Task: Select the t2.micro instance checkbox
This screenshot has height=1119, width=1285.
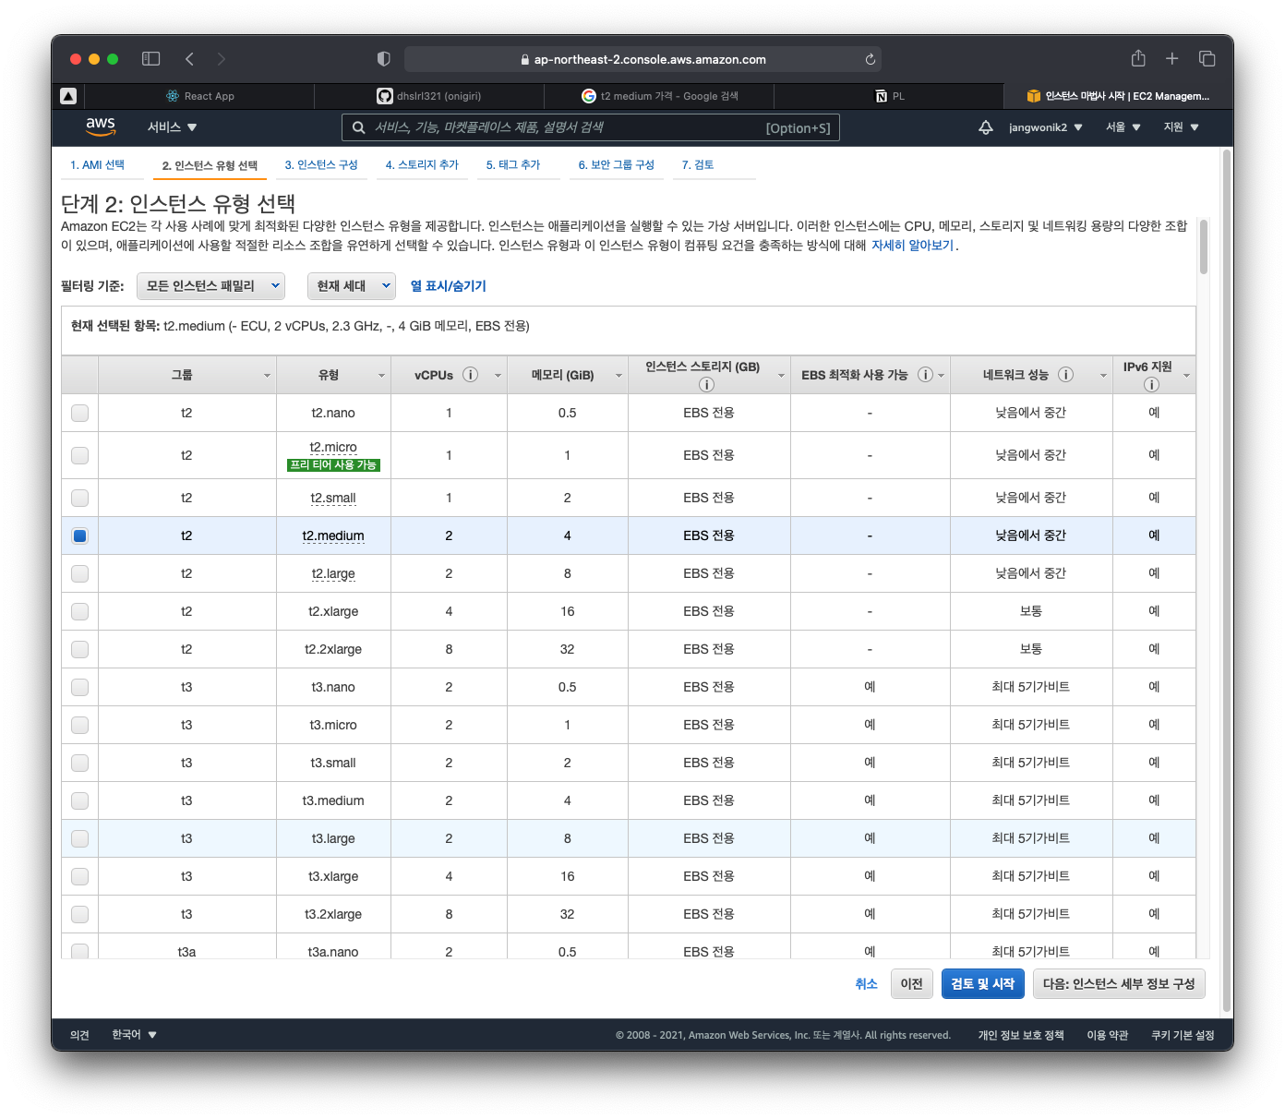Action: (80, 455)
